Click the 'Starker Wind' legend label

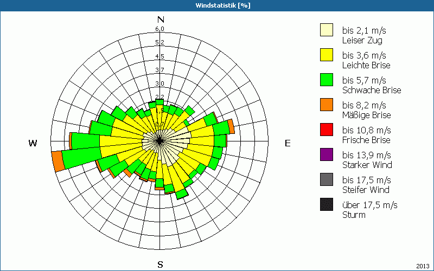(x=367, y=165)
